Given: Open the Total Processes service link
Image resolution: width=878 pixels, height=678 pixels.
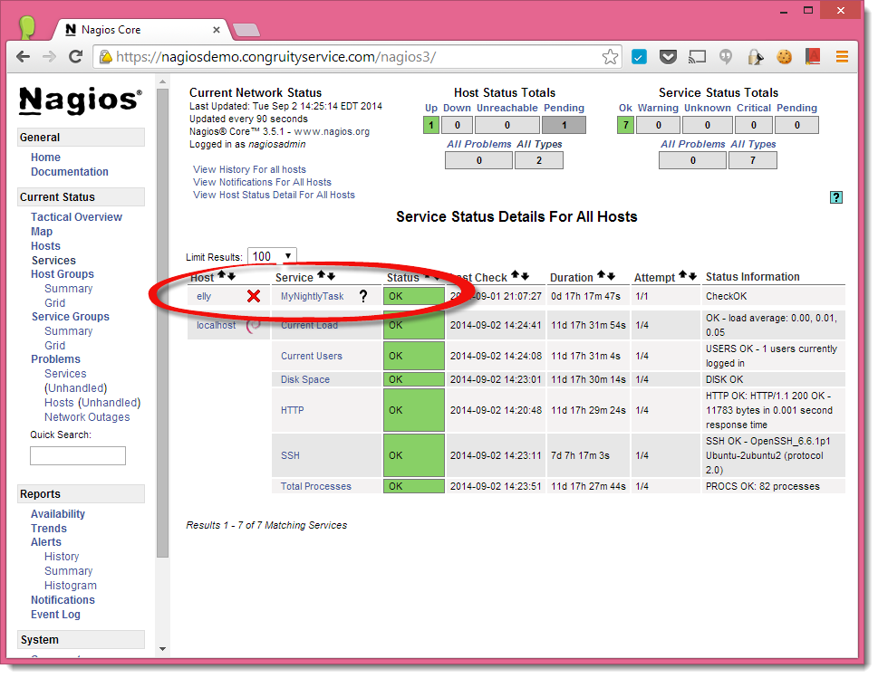Looking at the screenshot, I should click(316, 487).
